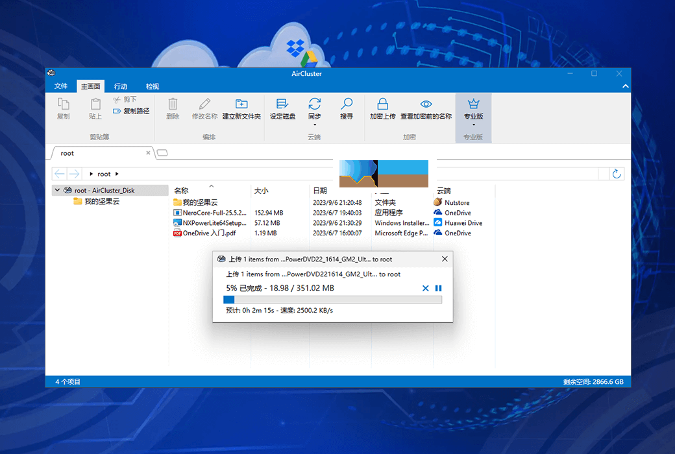Cancel the upload with the blue X
675x454 pixels.
425,289
